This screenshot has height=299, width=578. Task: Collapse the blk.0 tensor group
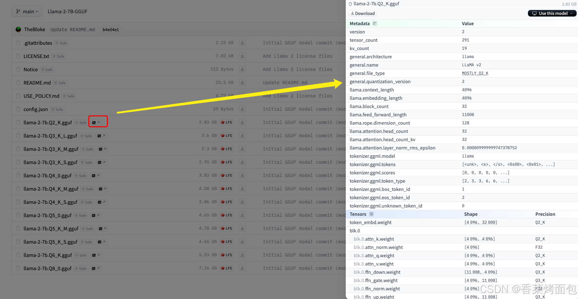click(355, 231)
